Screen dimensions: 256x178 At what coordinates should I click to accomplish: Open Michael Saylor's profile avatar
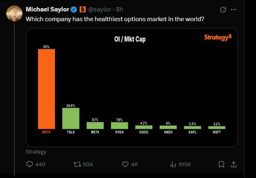pyautogui.click(x=14, y=14)
